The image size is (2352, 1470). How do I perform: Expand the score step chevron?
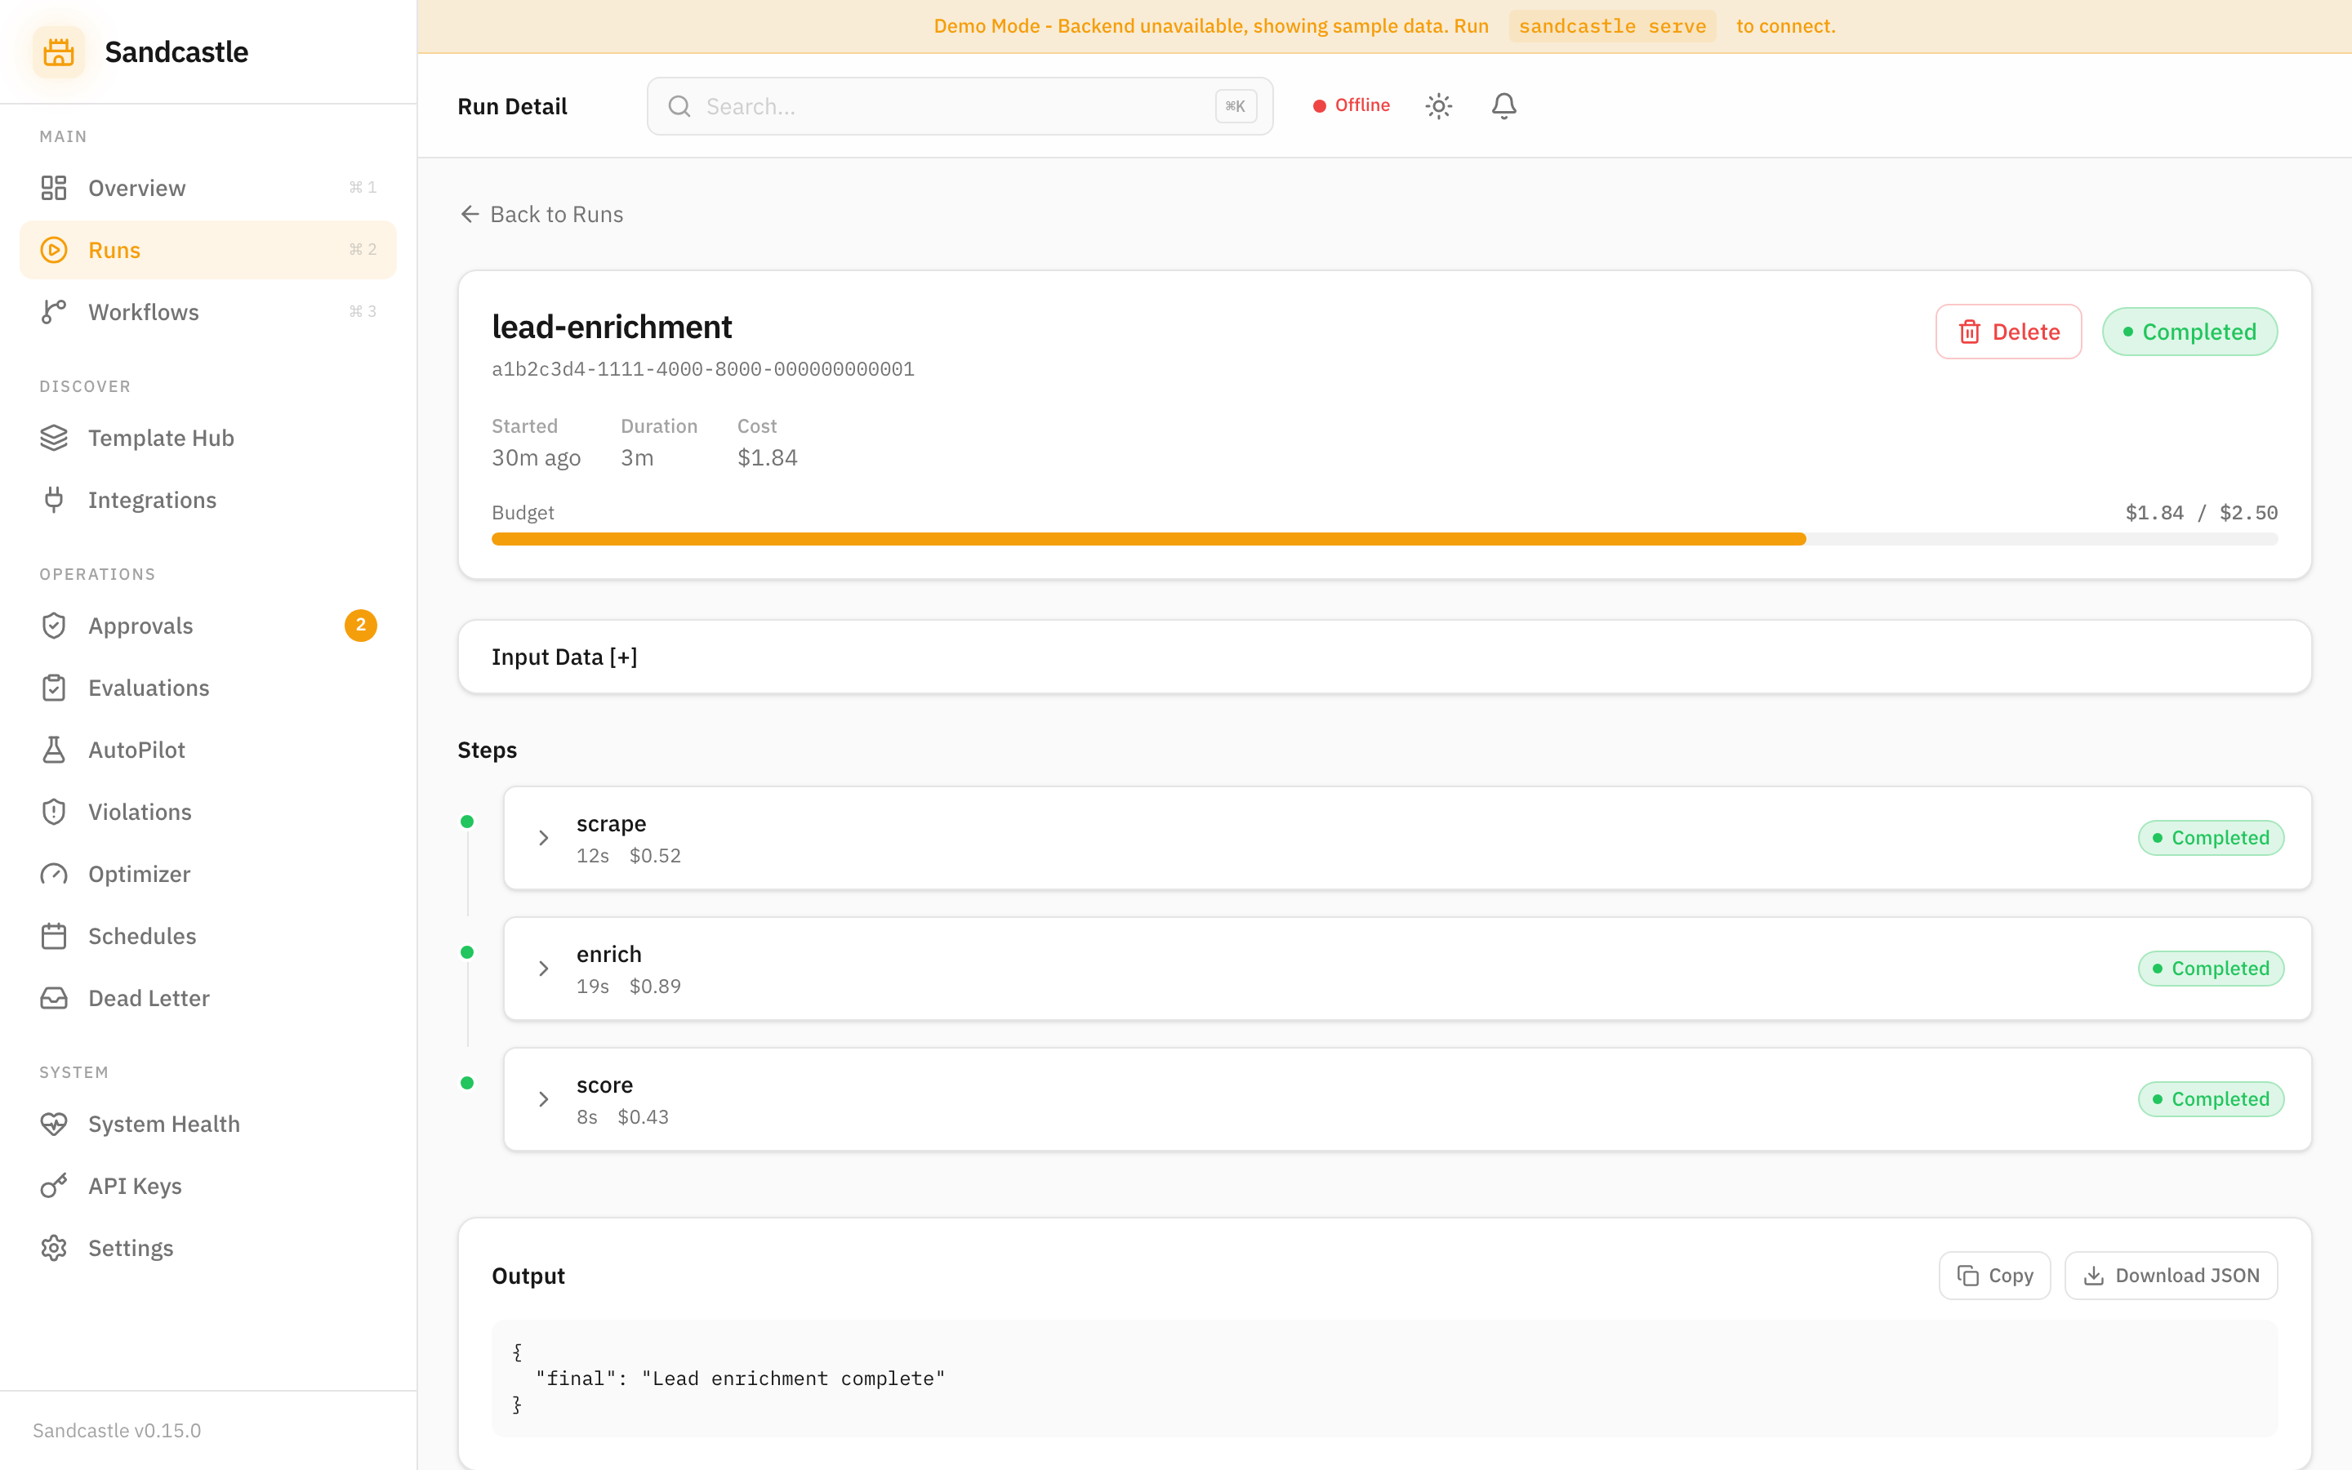[543, 1098]
